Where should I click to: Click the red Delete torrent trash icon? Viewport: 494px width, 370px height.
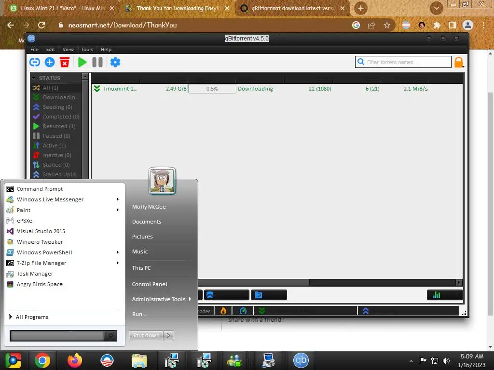pos(65,62)
